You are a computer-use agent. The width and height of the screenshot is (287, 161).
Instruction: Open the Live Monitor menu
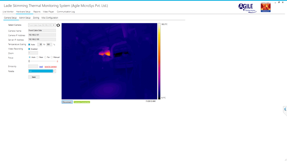(8, 12)
